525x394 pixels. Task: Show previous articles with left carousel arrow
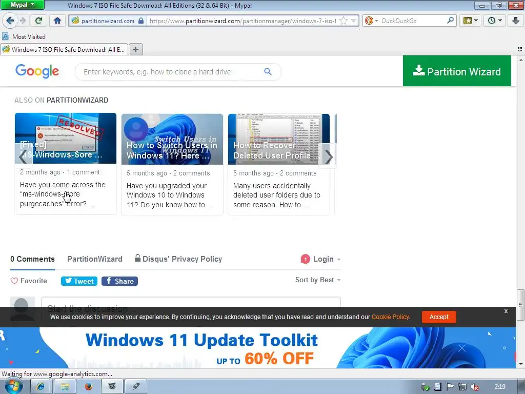pyautogui.click(x=23, y=157)
